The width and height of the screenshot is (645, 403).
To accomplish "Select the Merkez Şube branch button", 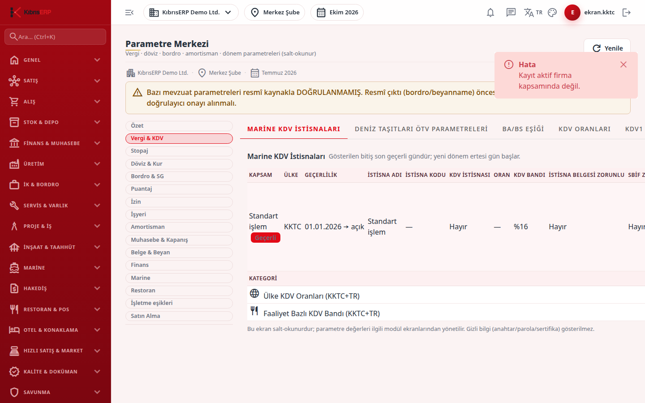I will [x=275, y=13].
